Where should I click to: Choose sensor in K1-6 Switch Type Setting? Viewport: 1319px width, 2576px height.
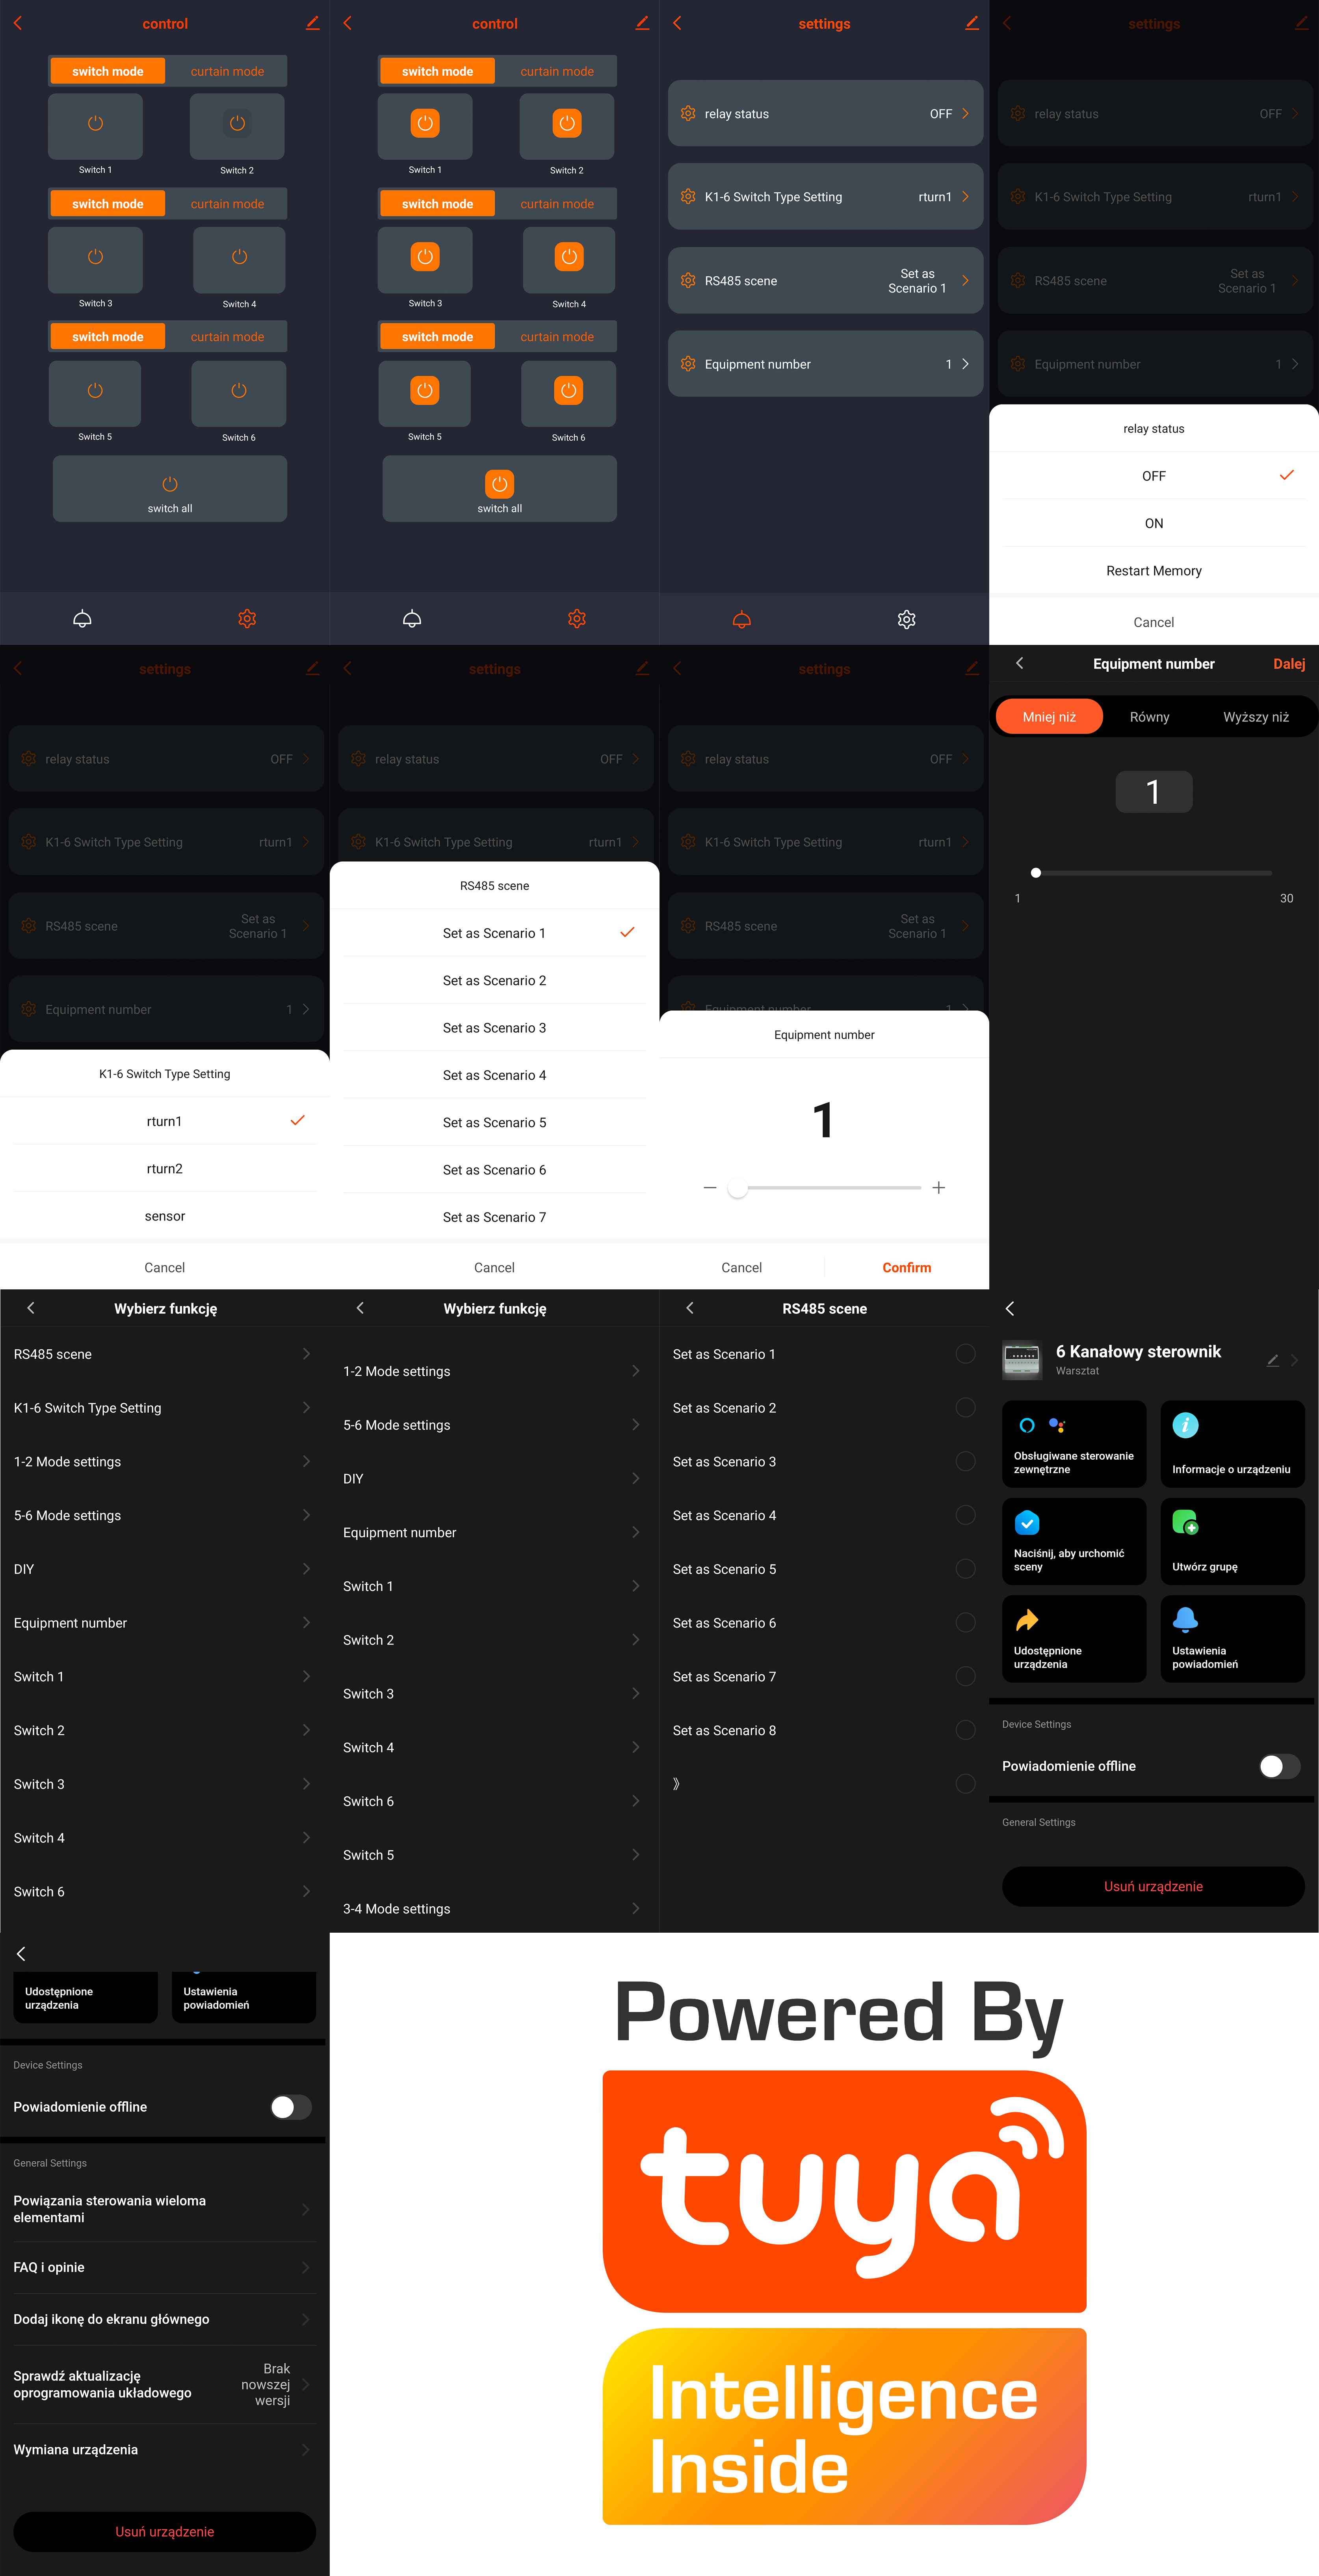(165, 1216)
